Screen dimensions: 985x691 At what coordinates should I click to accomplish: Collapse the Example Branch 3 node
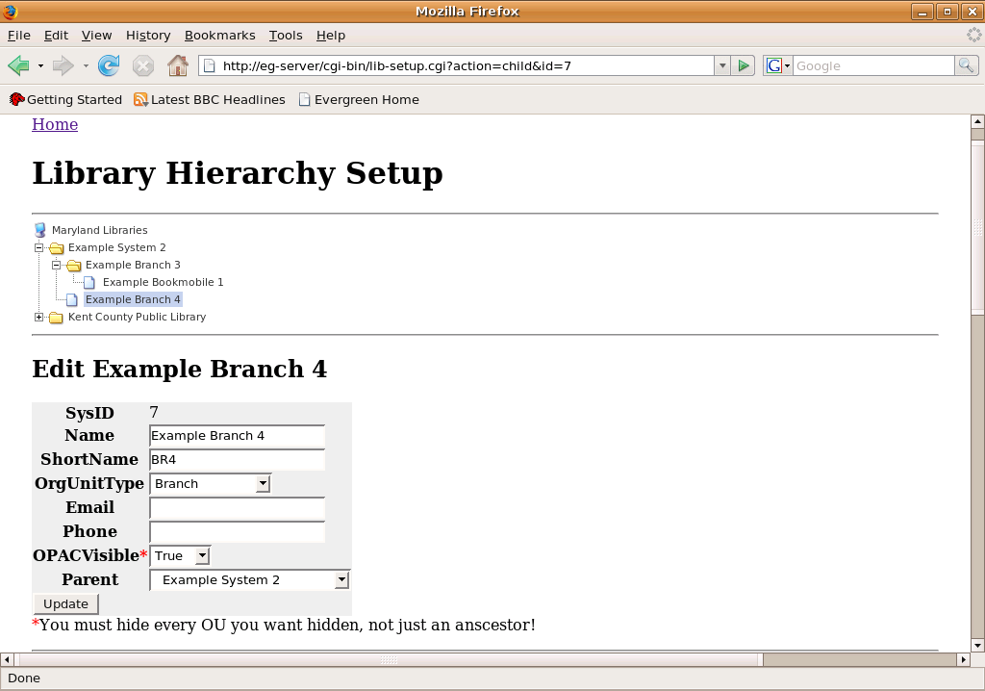[57, 265]
